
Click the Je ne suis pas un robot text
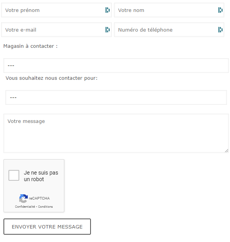41,176
